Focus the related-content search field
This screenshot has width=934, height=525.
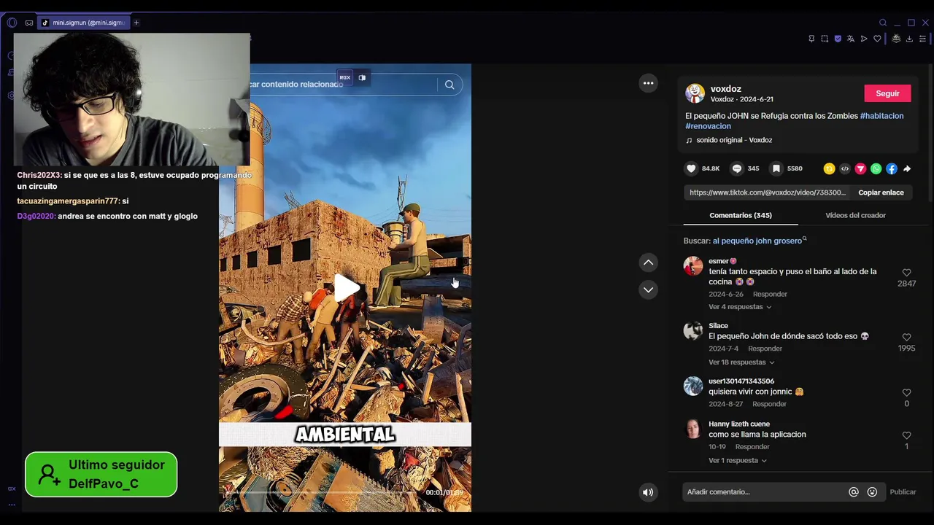[x=343, y=85]
